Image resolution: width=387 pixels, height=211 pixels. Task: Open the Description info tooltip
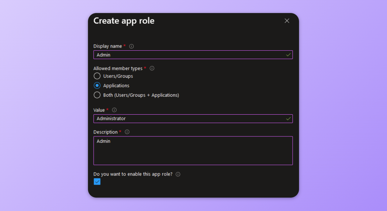pyautogui.click(x=127, y=132)
